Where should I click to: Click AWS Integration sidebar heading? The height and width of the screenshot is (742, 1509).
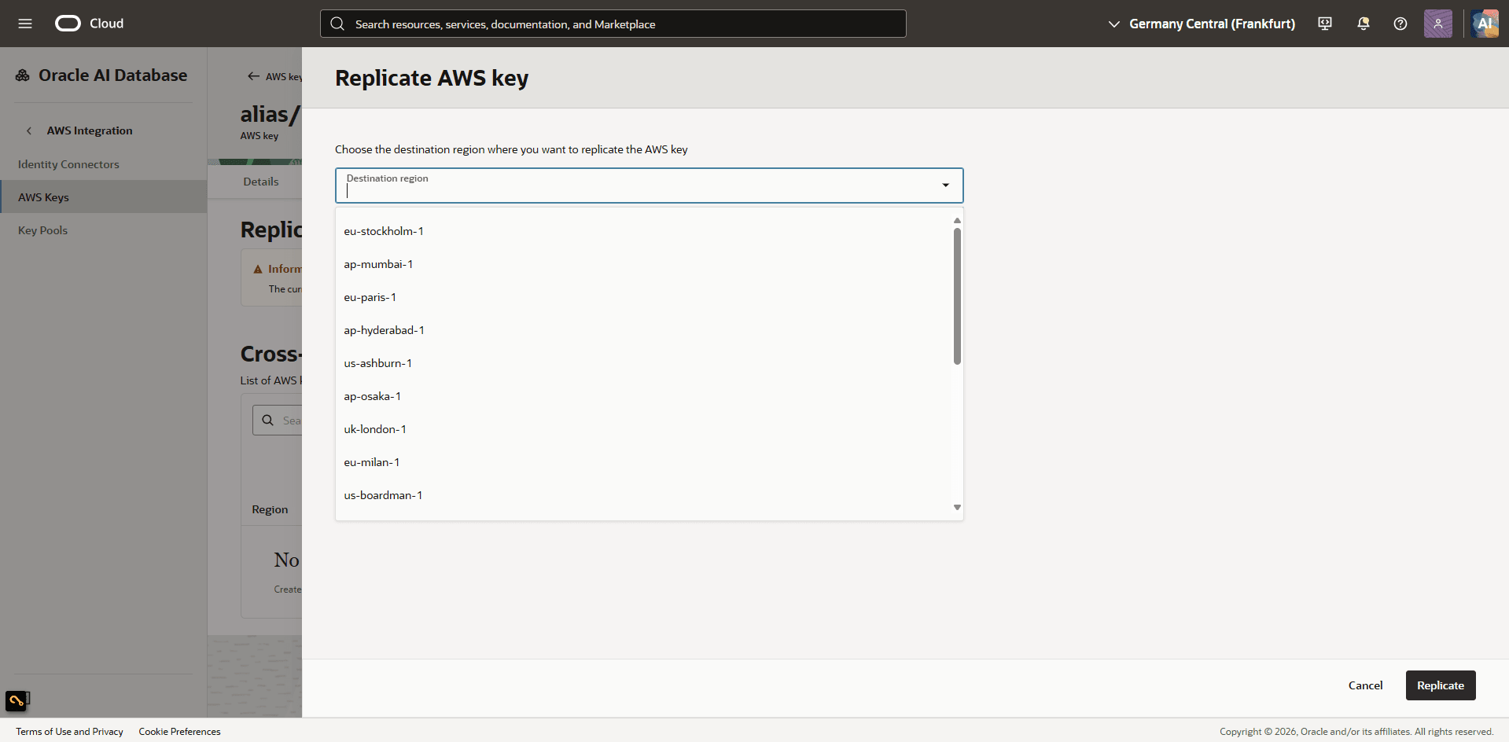[x=90, y=130]
